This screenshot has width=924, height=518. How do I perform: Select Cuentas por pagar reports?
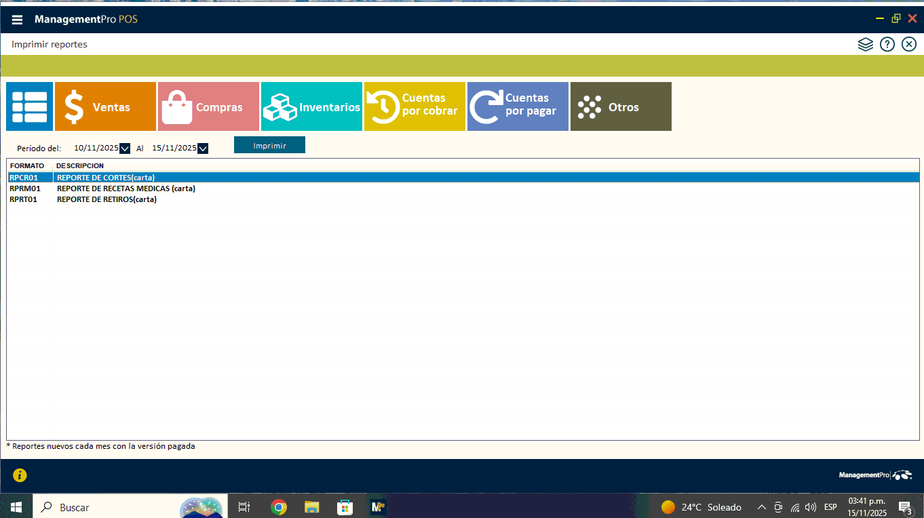[x=518, y=106]
